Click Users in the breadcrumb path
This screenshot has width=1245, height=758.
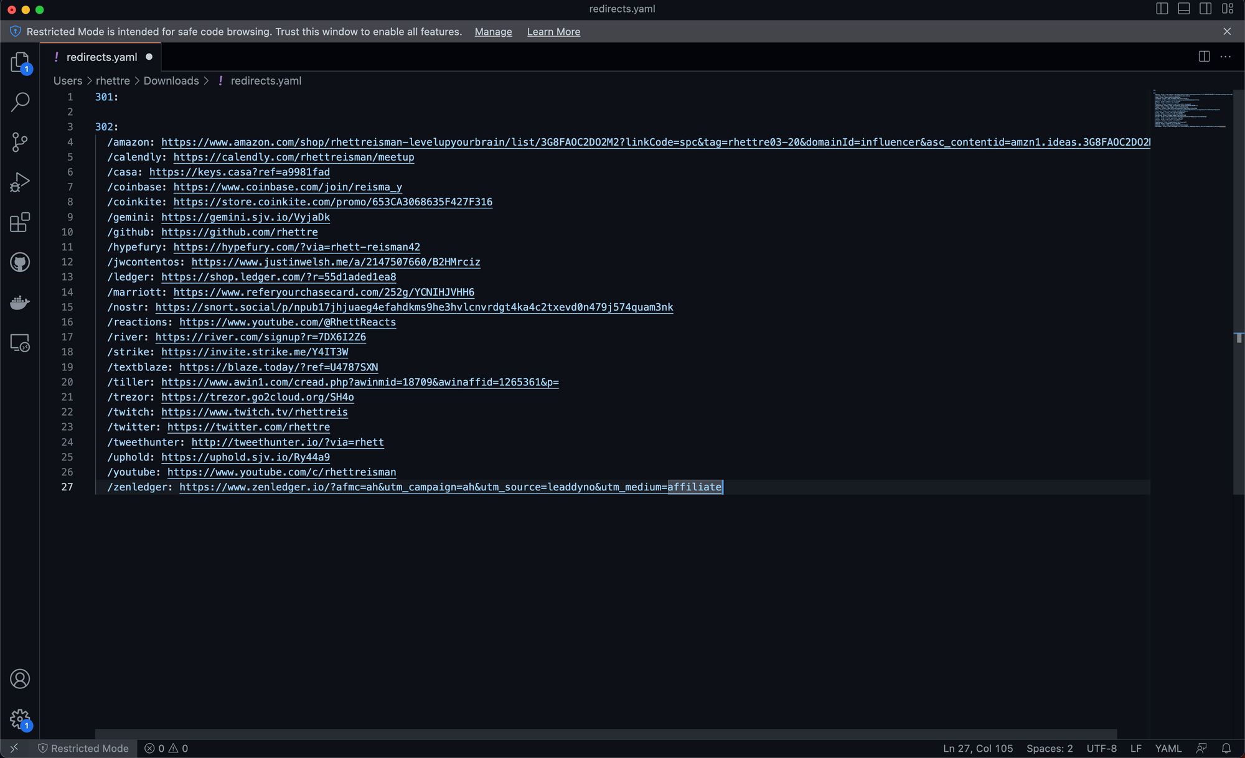[x=68, y=81]
